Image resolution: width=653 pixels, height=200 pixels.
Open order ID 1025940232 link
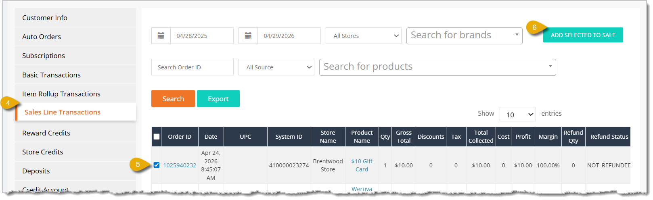180,165
